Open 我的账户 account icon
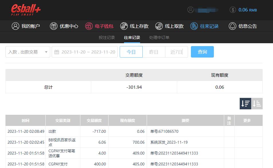Viewport: 273px width, 168px height. tap(16, 26)
